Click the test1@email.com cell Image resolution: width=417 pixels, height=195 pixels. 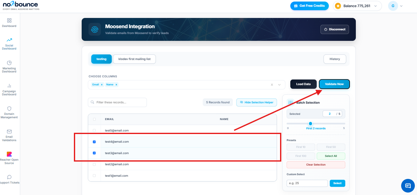[117, 176]
